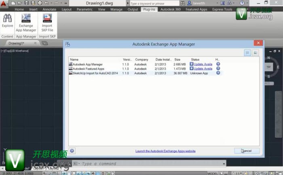This screenshot has height=175, width=283.
Task: Click the Type a keyword or phrase search box
Action: click(x=154, y=3)
